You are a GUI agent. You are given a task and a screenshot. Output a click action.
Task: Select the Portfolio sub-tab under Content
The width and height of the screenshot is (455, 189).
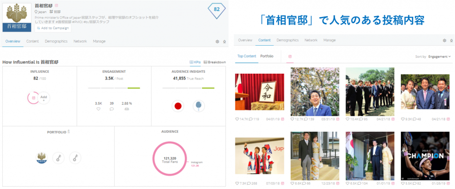[x=267, y=56]
